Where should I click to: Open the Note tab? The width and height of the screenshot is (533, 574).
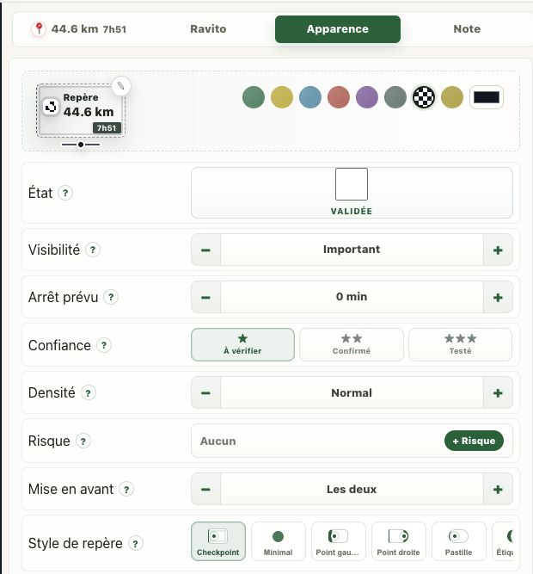(467, 29)
